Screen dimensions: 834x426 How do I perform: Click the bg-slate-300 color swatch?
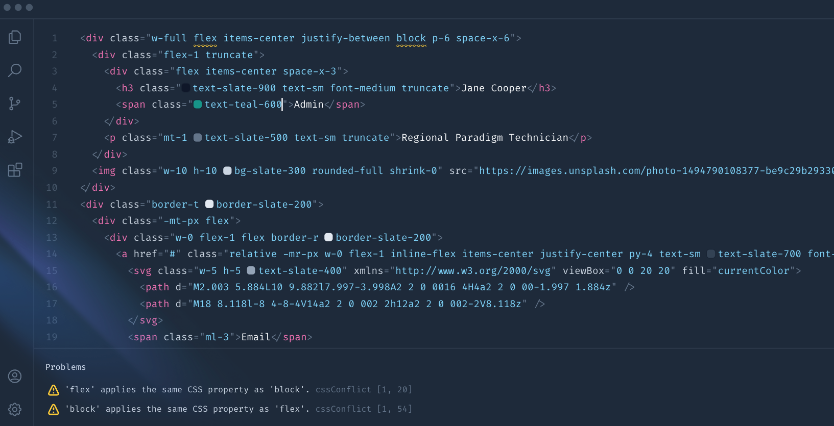(x=228, y=171)
